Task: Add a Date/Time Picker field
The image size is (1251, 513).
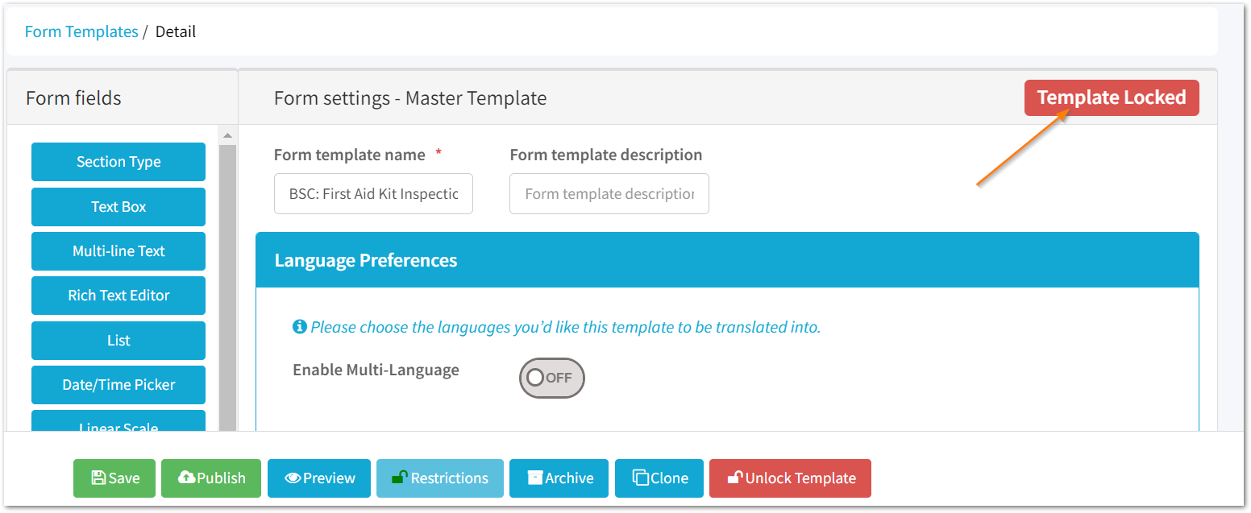Action: click(118, 384)
